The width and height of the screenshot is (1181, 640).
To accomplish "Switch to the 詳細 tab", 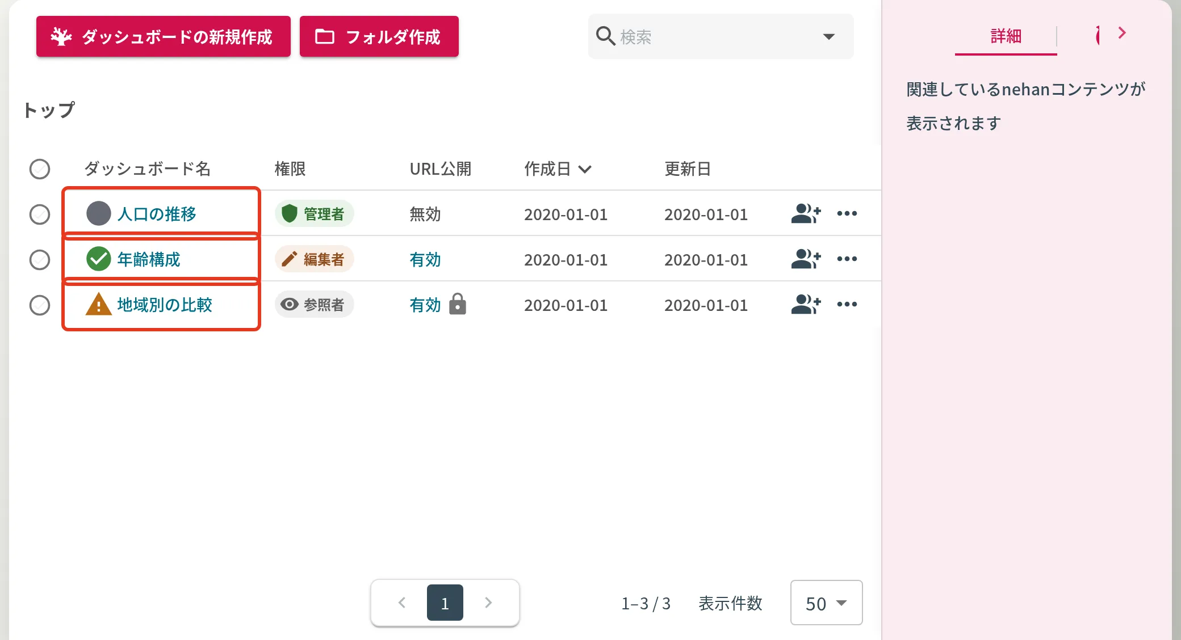I will (1006, 36).
